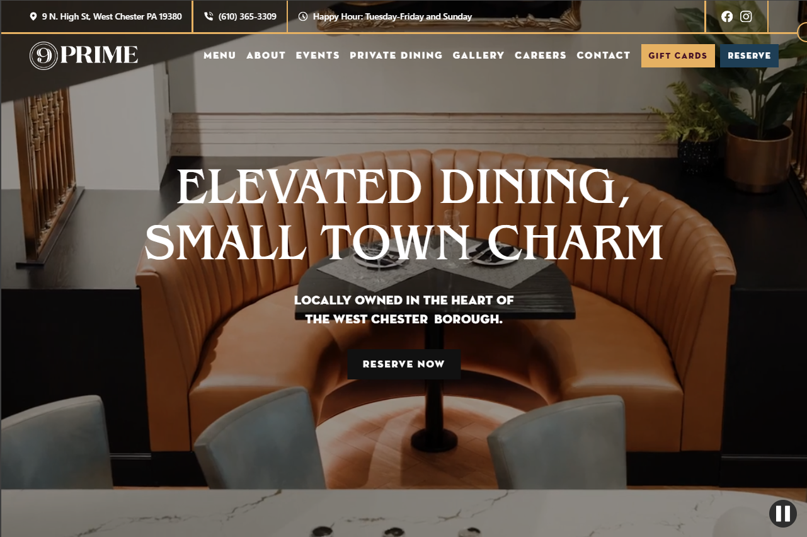Open the Events page
Image resolution: width=807 pixels, height=537 pixels.
(318, 55)
